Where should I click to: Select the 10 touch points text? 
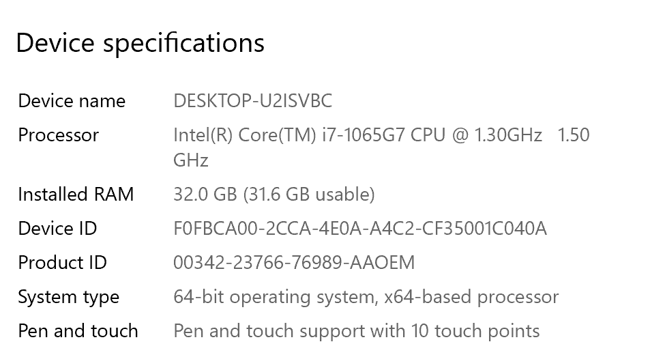[475, 332]
